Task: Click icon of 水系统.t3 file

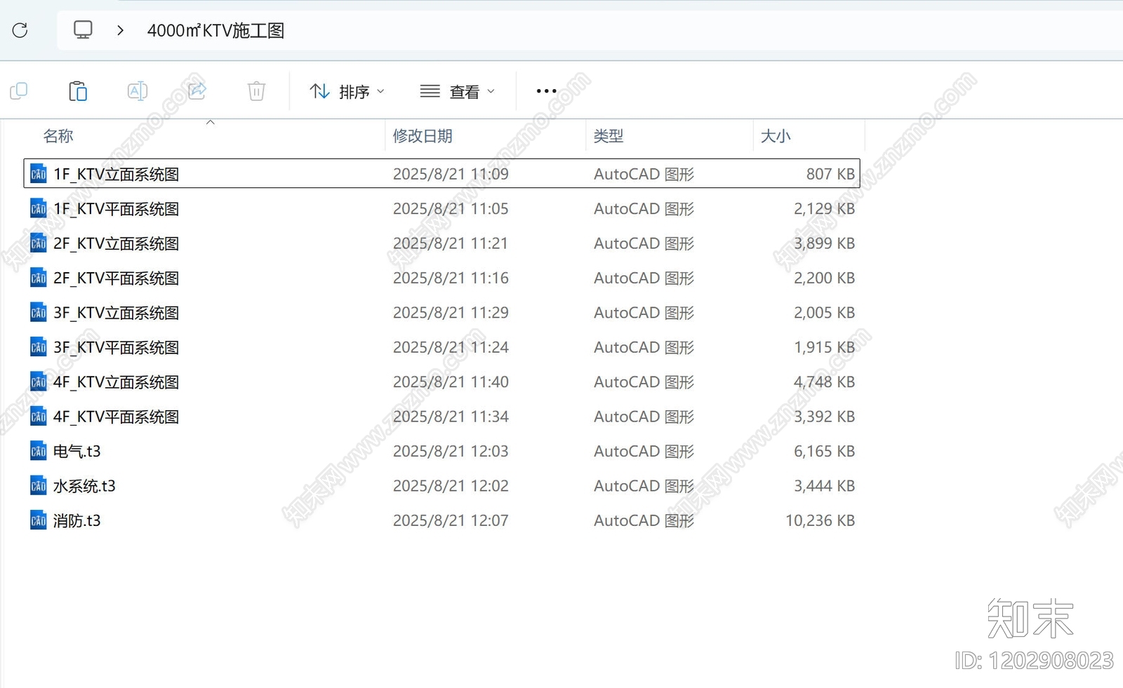Action: (x=39, y=486)
